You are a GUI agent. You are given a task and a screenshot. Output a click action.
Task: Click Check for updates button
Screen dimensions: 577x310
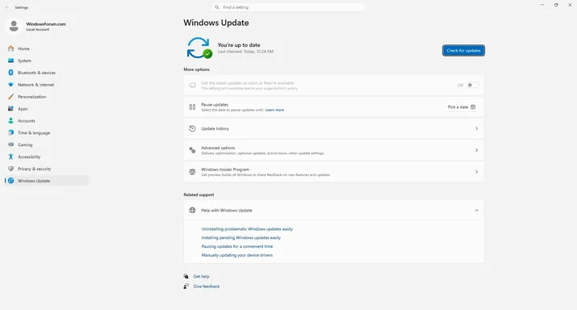click(463, 50)
